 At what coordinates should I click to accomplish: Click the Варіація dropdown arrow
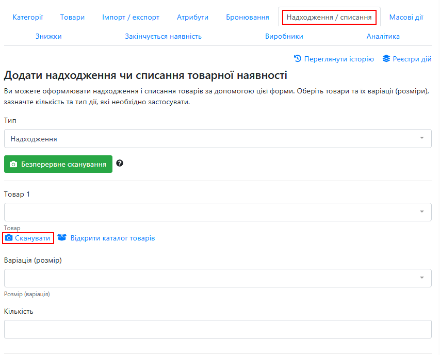422,278
